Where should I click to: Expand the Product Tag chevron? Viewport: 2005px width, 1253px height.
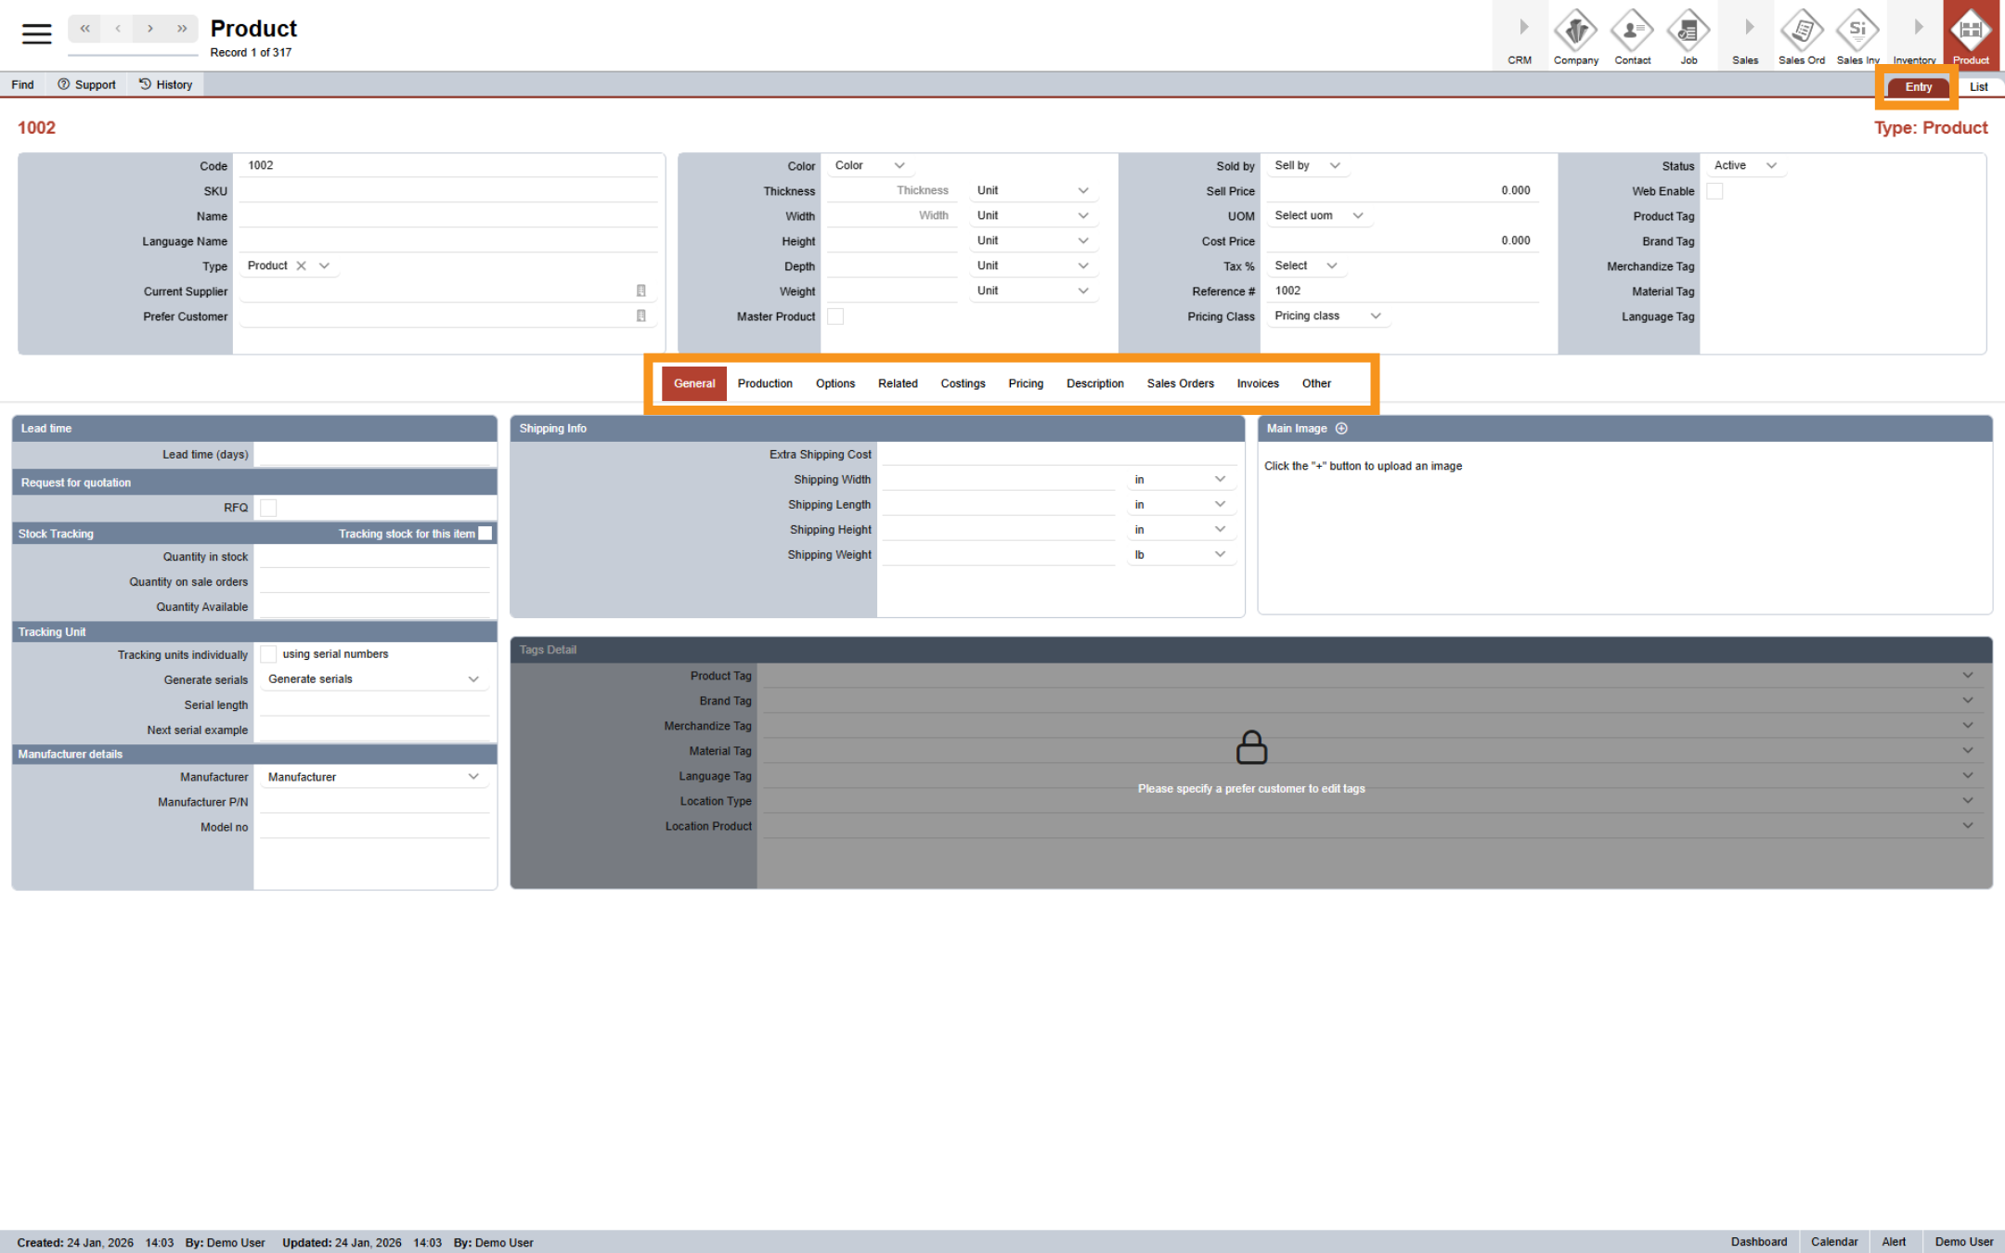1967,675
